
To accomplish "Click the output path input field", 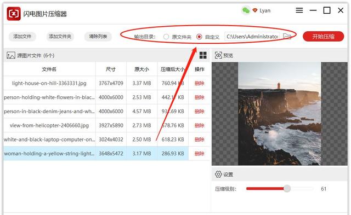I will [x=252, y=37].
